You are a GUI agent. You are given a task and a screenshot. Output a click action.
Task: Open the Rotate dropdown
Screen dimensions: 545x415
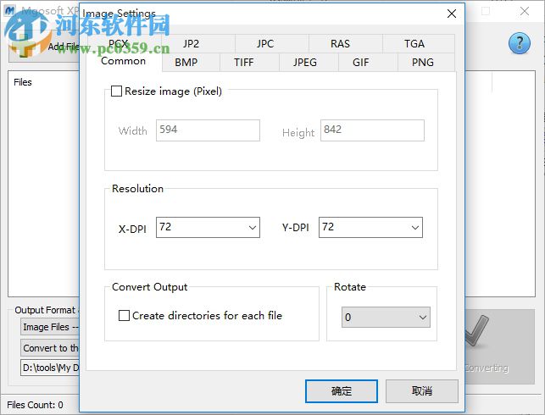click(386, 317)
